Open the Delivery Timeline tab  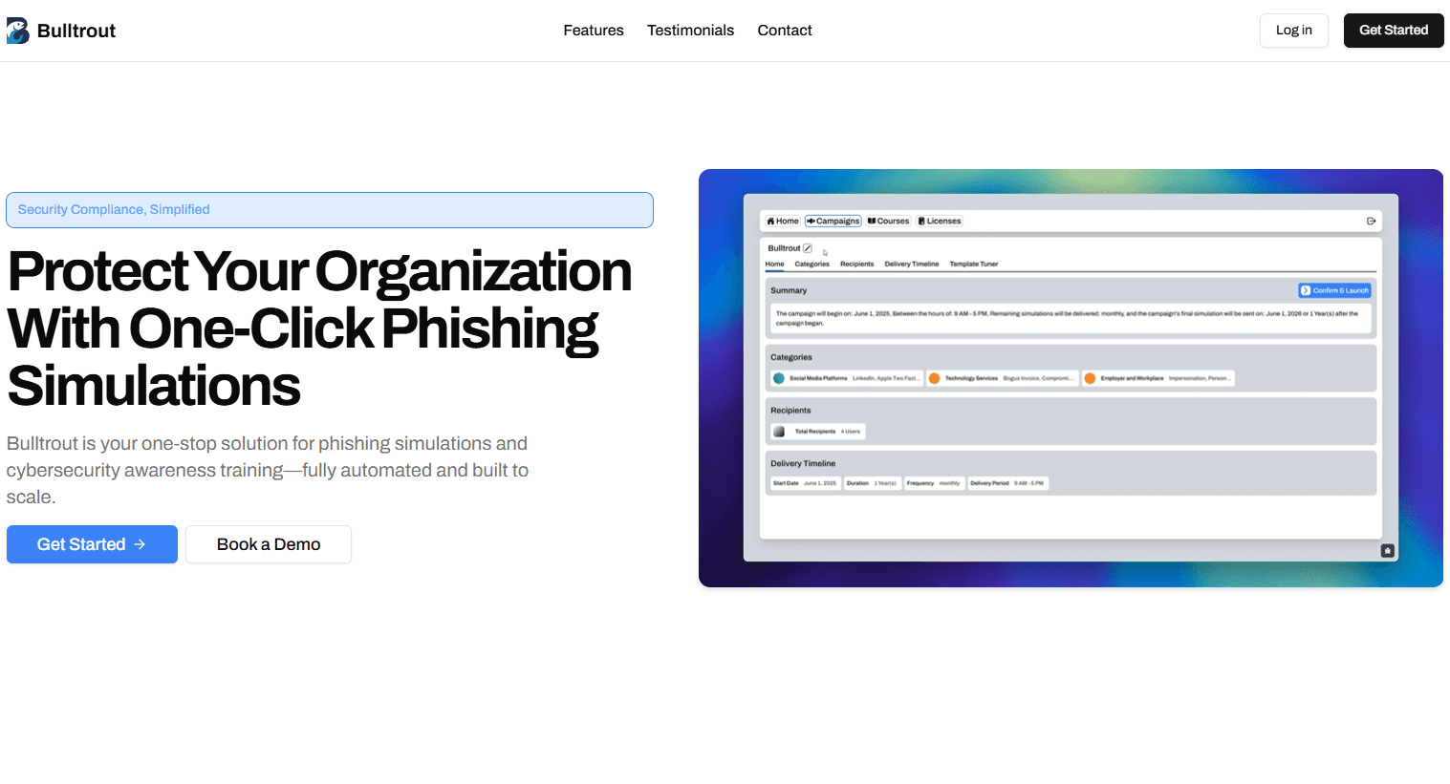(x=911, y=265)
